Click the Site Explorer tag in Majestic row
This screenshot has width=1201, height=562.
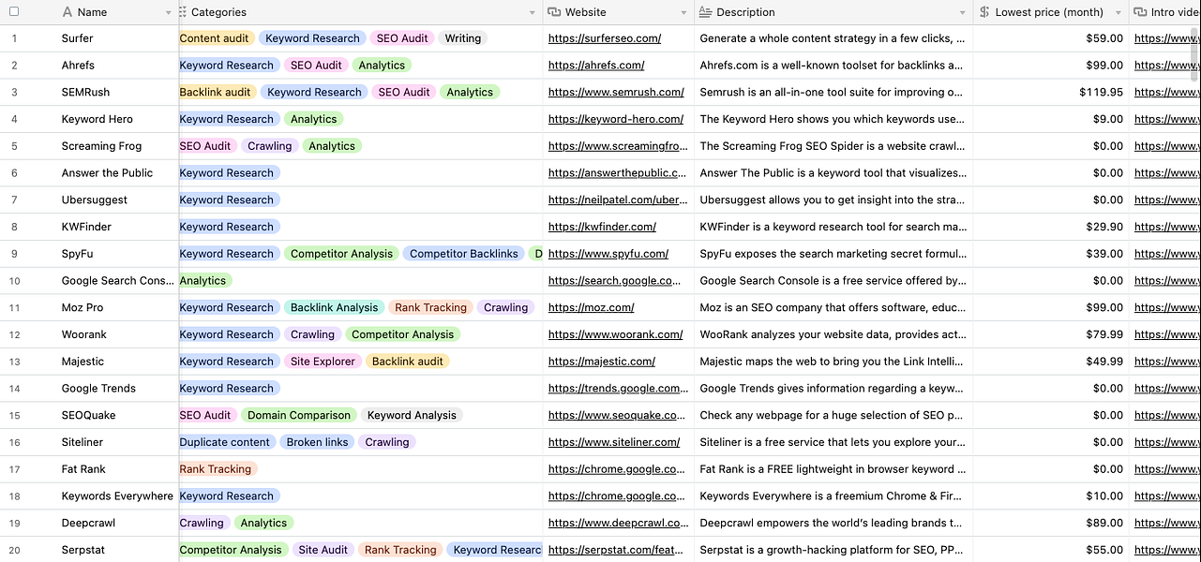323,362
